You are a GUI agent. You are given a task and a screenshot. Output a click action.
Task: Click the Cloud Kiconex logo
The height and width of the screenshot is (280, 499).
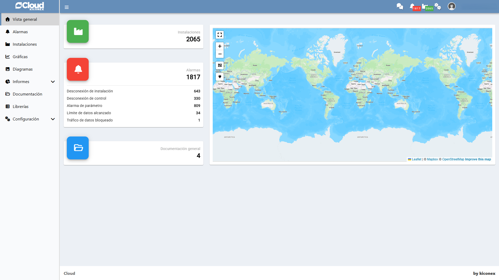pyautogui.click(x=30, y=6)
